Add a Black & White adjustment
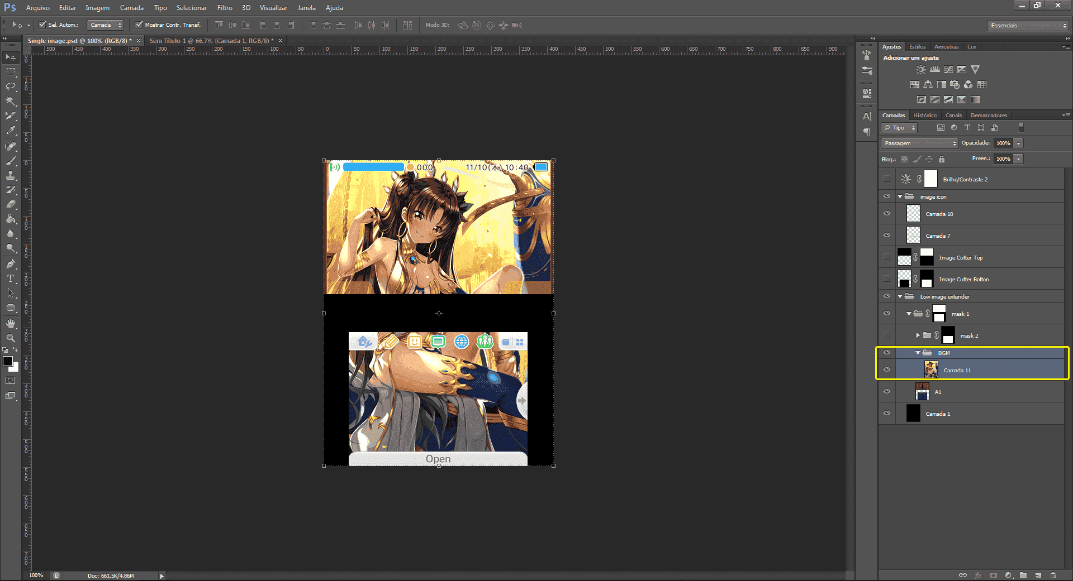1073x581 pixels. [x=942, y=85]
